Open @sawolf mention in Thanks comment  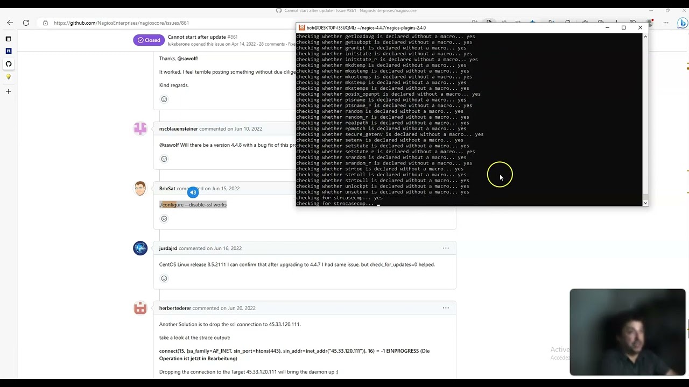click(188, 59)
